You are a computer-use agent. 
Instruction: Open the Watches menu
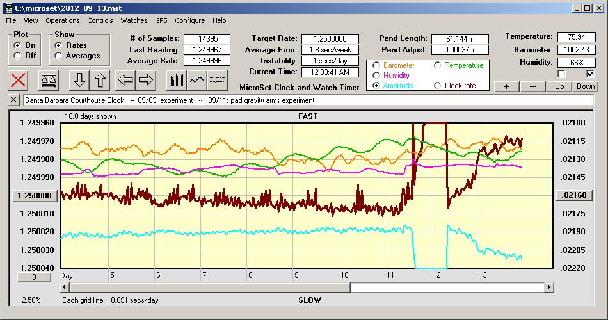[x=134, y=20]
